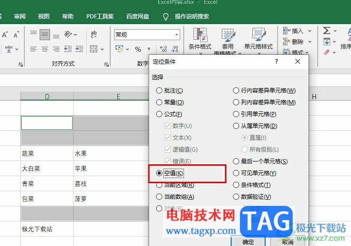This screenshot has height=246, width=351.
Task: Click the decrease font size icon
Action: pos(17,34)
